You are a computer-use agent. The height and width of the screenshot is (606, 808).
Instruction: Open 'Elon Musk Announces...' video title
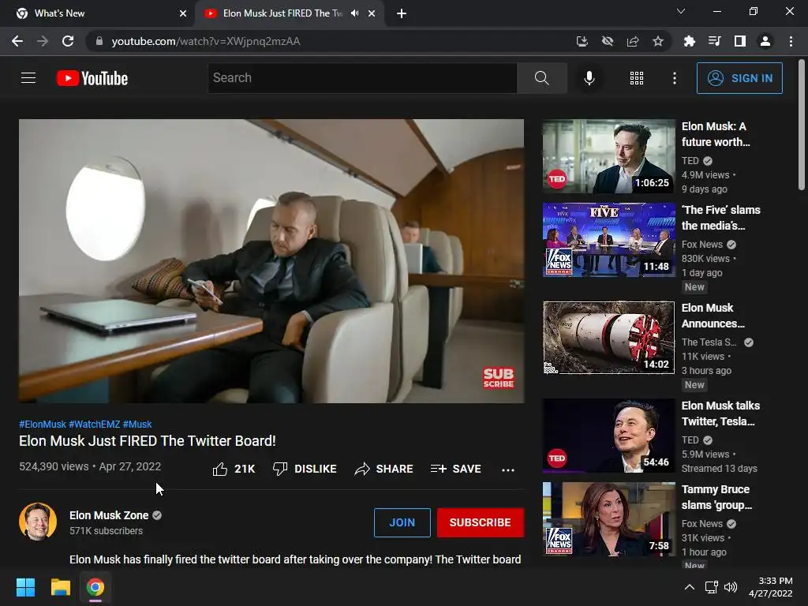pos(713,316)
